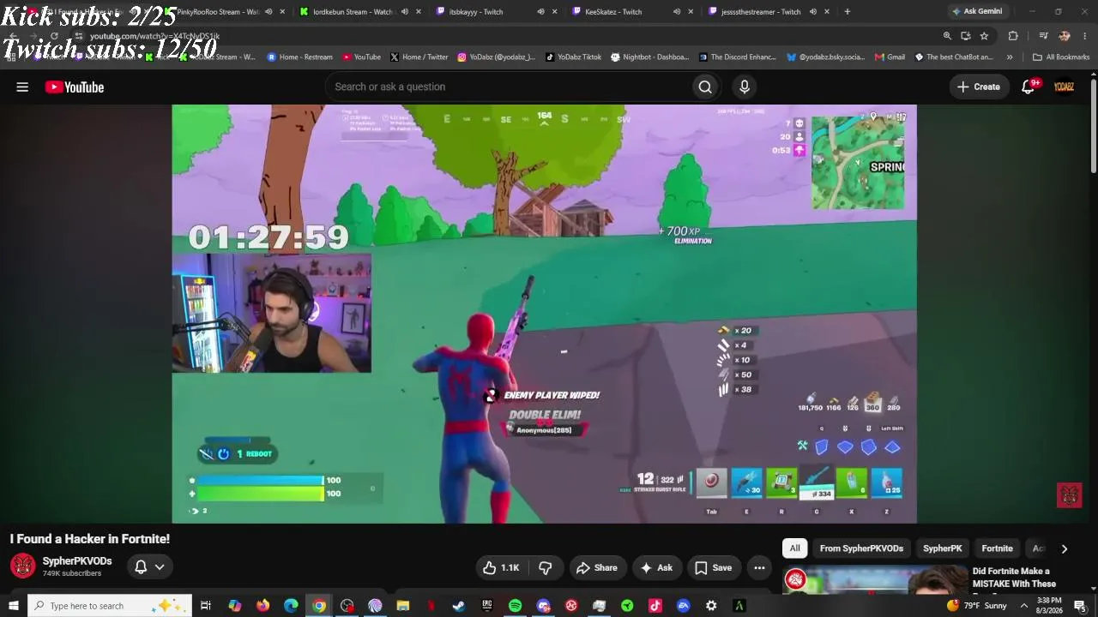Focus the YouTube search input field
Image resolution: width=1098 pixels, height=617 pixels.
coord(510,87)
